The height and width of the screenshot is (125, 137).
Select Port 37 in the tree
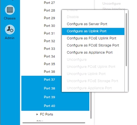(x=49, y=80)
